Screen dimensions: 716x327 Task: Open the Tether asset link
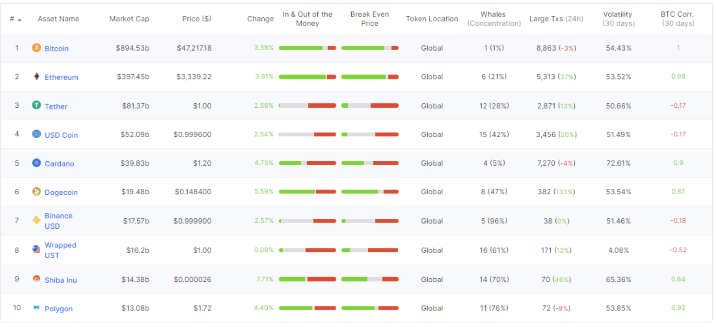[x=56, y=106]
